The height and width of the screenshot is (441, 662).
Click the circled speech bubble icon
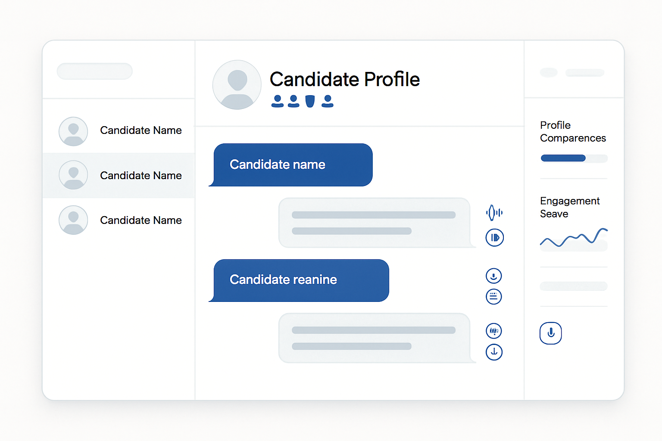click(494, 331)
